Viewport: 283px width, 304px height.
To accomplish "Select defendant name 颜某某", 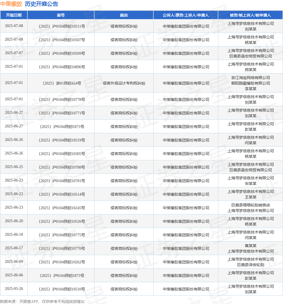I will pyautogui.click(x=251, y=70).
